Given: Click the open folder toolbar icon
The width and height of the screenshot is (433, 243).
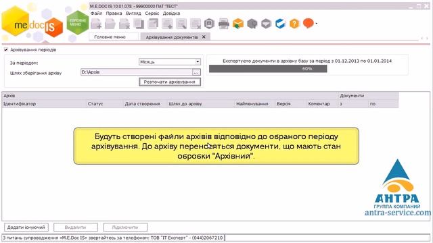Looking at the screenshot, I should (x=110, y=24).
